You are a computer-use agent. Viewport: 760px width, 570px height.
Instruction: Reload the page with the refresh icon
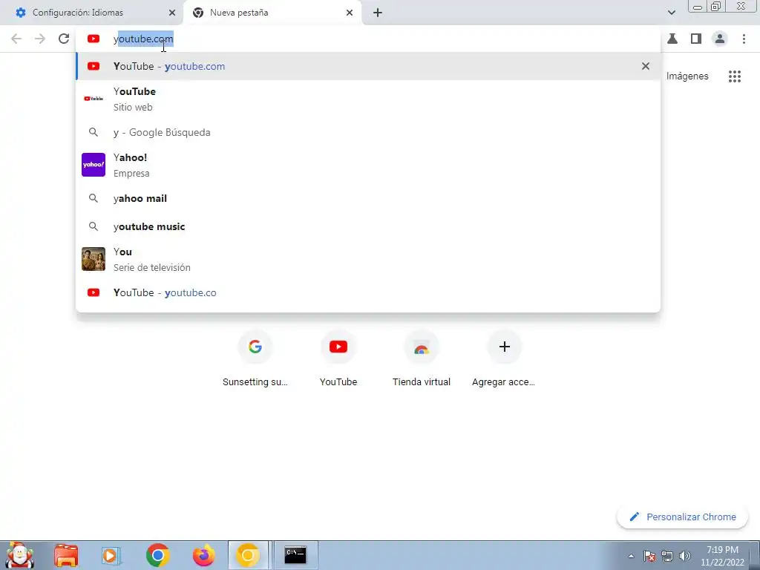(x=64, y=39)
